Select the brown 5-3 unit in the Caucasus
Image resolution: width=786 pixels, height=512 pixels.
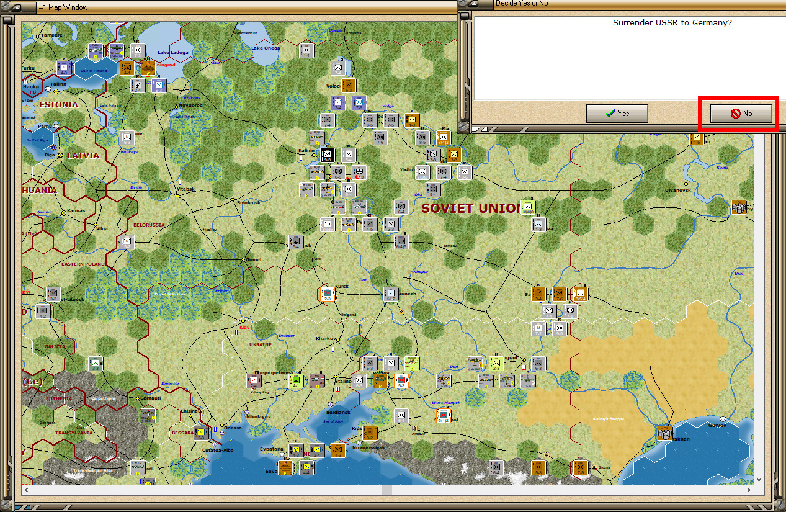[x=538, y=467]
